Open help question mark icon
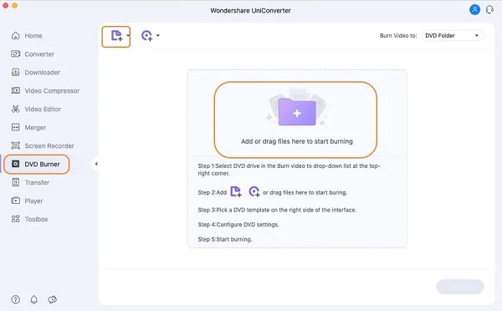The width and height of the screenshot is (502, 311). (x=15, y=299)
